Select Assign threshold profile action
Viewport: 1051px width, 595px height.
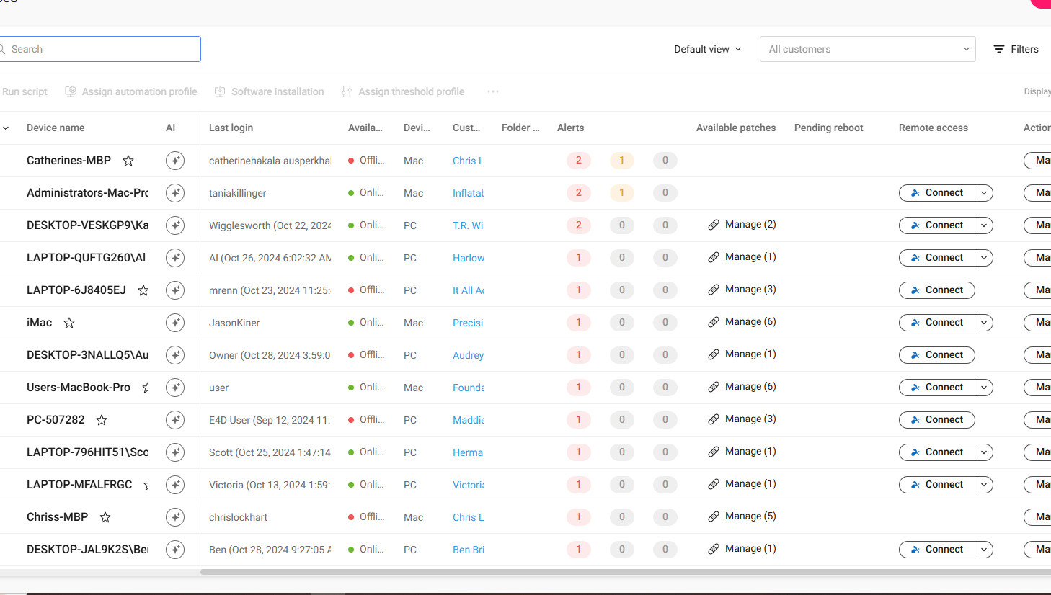pos(403,91)
